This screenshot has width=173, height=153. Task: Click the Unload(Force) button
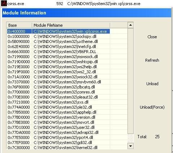tap(152, 107)
